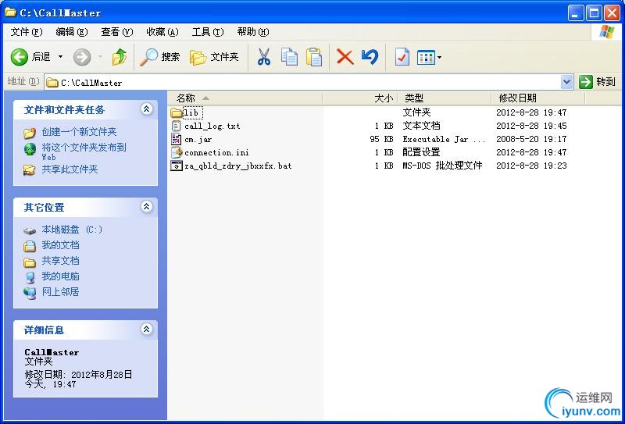Select the lib folder icon
The image size is (625, 424).
click(x=177, y=112)
